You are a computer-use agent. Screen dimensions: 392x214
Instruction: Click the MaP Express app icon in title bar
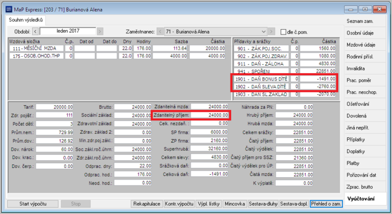[x=9, y=9]
